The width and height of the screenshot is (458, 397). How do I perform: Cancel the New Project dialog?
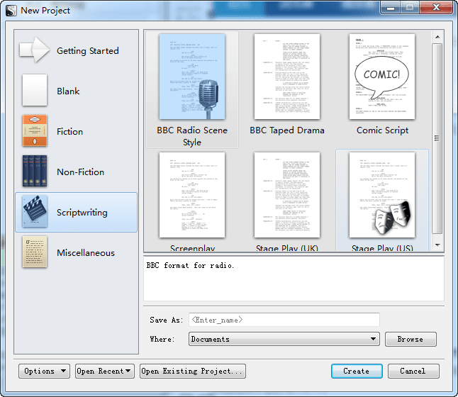[x=413, y=371]
